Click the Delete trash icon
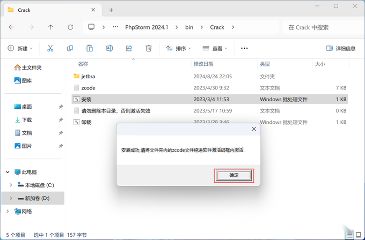The height and width of the screenshot is (240, 365). coord(149,48)
